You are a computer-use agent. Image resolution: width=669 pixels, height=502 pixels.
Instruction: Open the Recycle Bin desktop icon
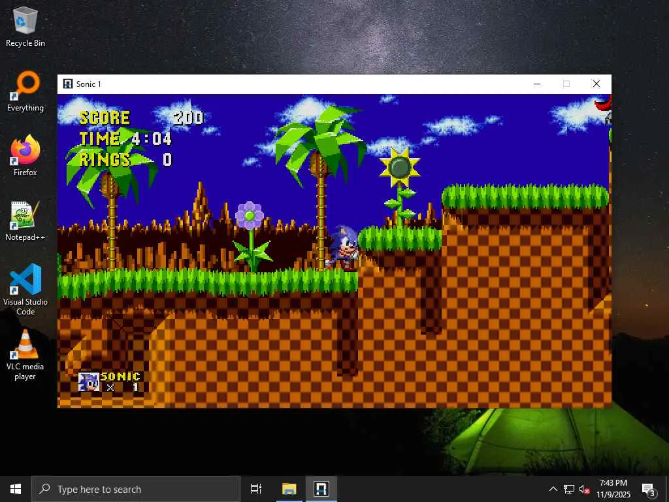point(25,26)
